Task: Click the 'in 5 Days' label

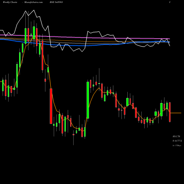Action: 177,145
